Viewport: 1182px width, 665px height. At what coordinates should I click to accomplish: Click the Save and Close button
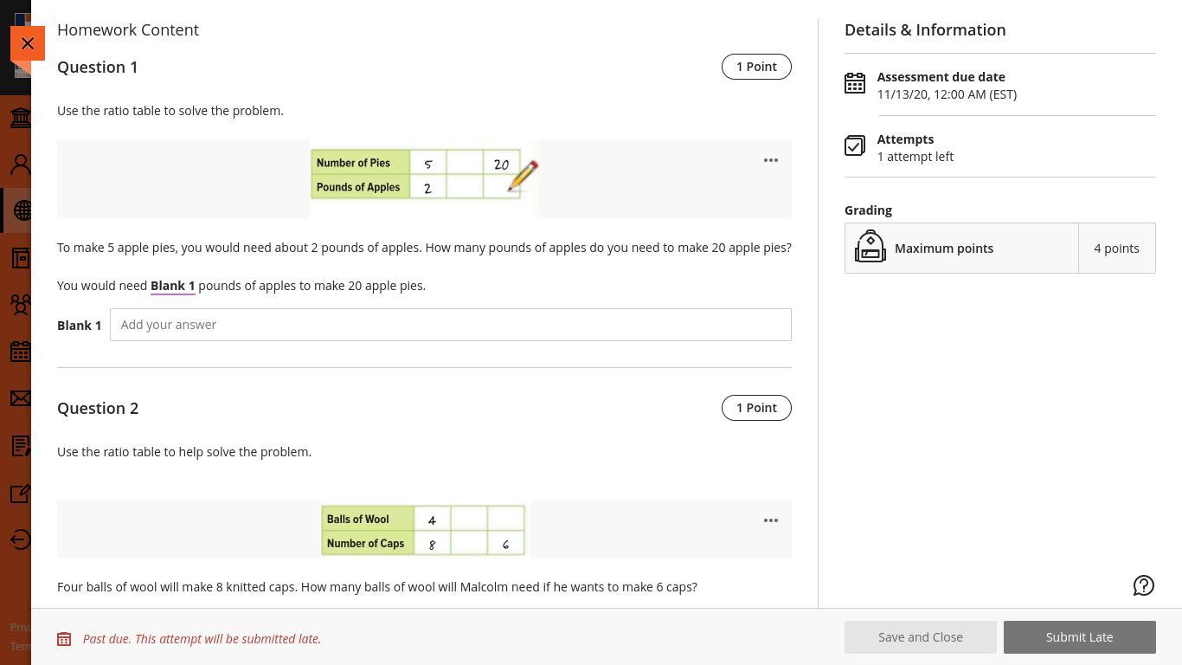(920, 637)
